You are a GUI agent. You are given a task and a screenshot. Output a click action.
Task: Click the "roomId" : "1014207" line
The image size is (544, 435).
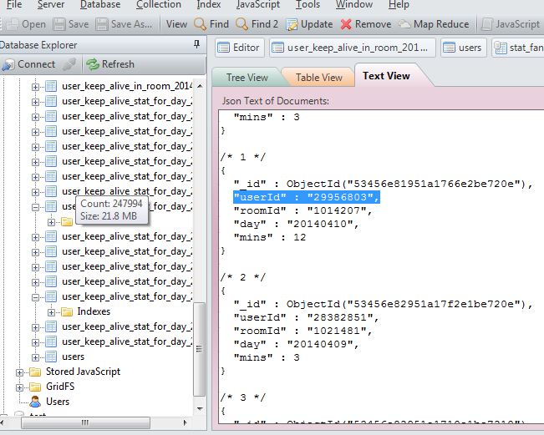click(303, 210)
